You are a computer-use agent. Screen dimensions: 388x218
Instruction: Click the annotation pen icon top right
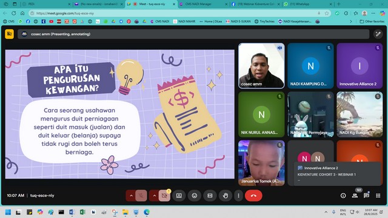click(378, 34)
